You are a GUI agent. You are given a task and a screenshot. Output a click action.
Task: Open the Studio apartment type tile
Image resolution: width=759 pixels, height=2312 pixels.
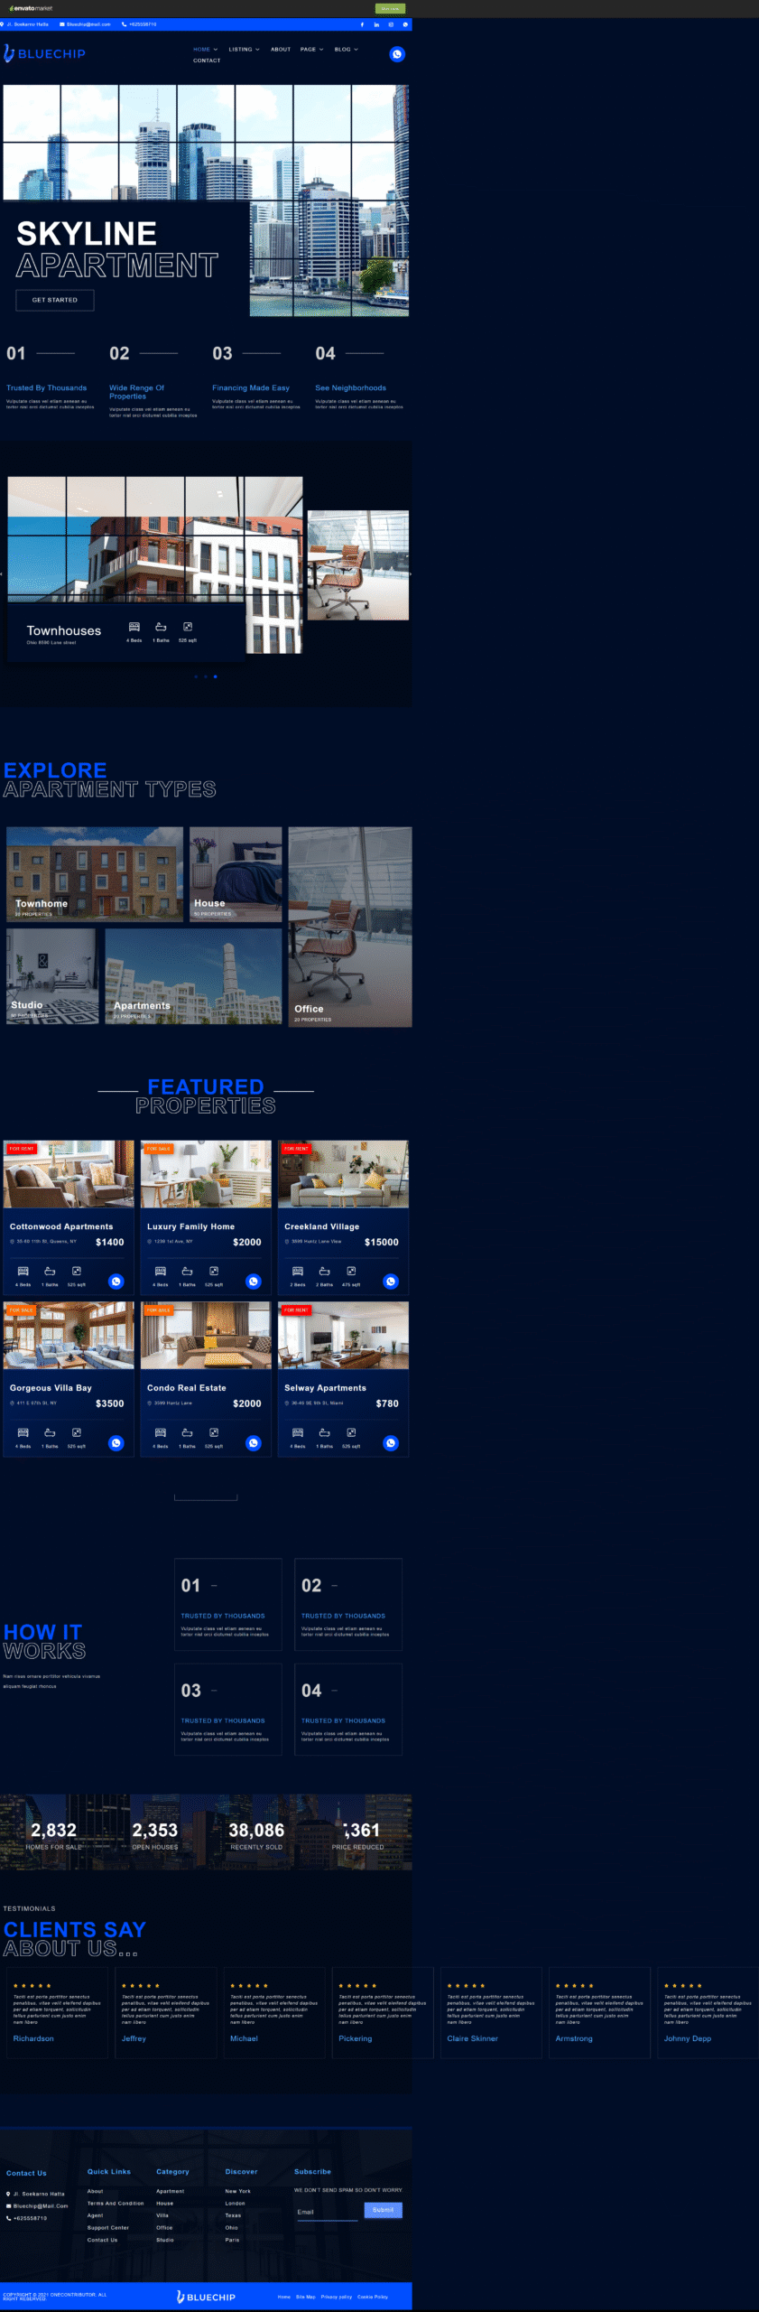(52, 976)
